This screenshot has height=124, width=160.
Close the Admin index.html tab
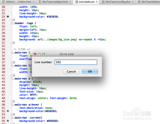[x=33, y=2]
